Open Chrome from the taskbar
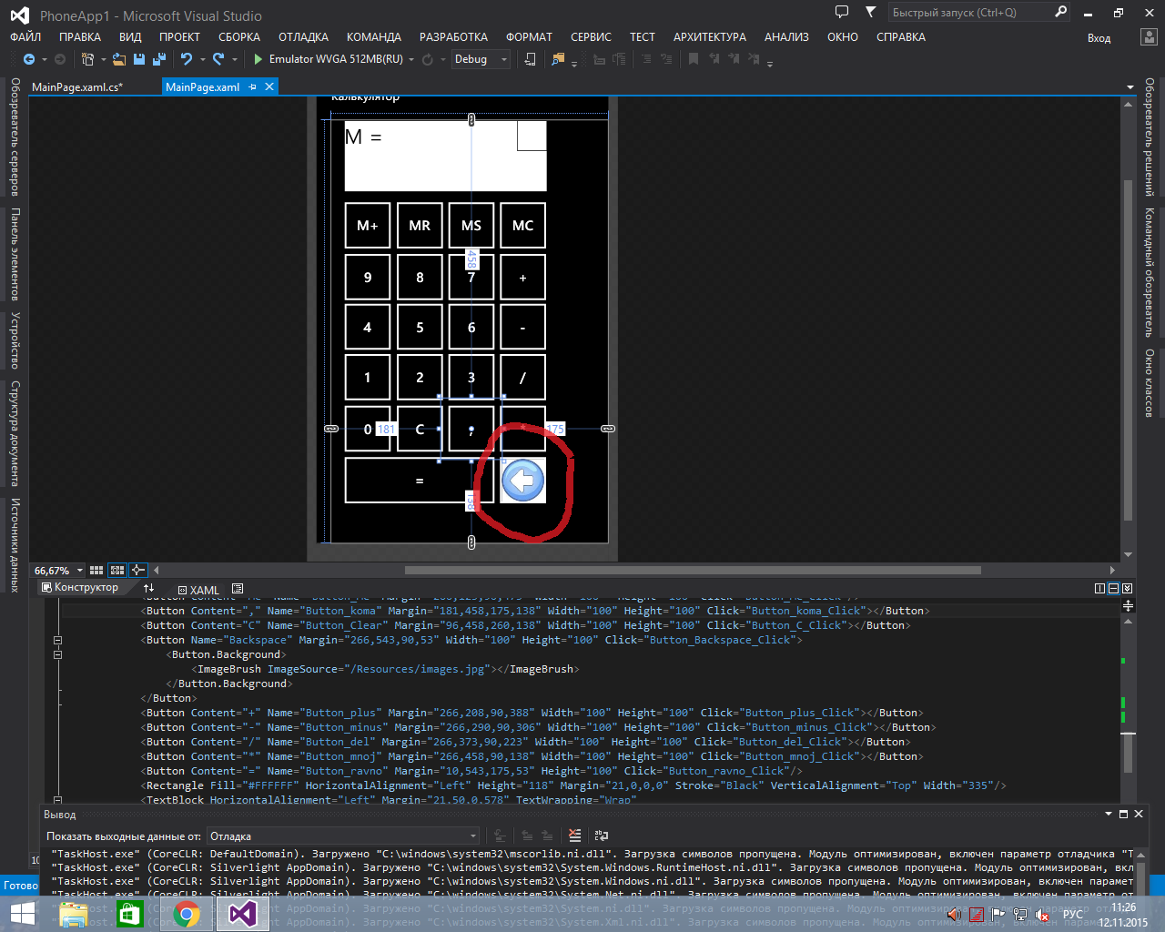1165x932 pixels. (x=187, y=914)
